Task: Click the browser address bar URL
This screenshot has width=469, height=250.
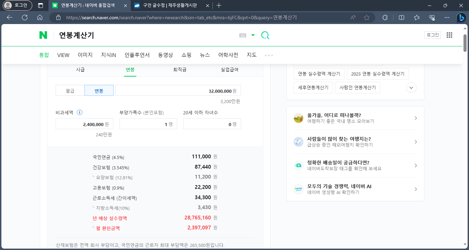Action: pyautogui.click(x=181, y=18)
